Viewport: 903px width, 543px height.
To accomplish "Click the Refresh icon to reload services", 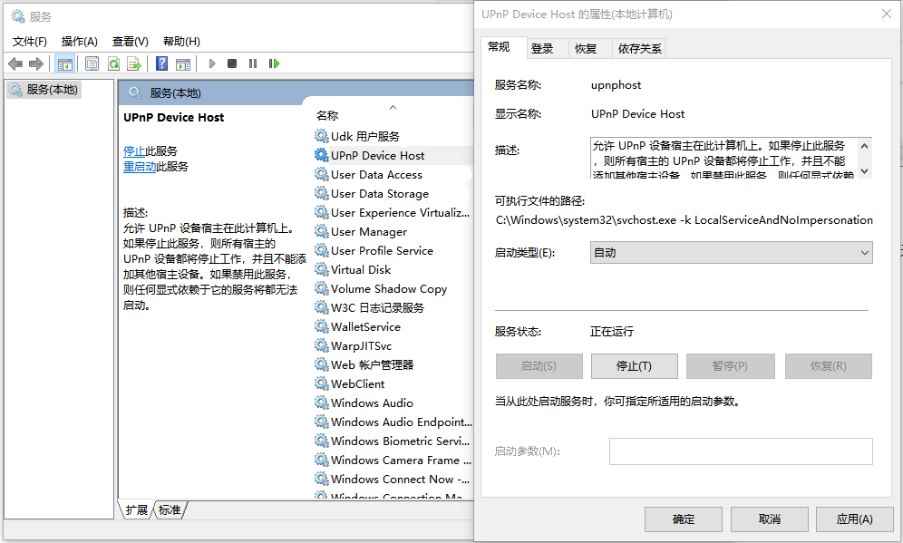I will 113,63.
